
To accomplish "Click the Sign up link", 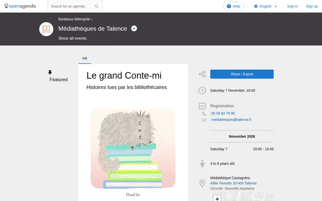I will (x=312, y=6).
